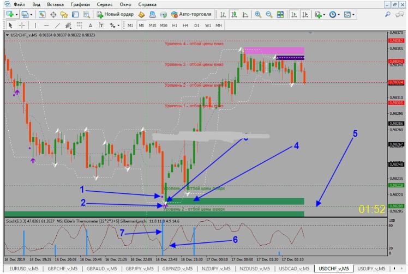Zoom out on the chart
The image size is (408, 274).
[x=269, y=15]
